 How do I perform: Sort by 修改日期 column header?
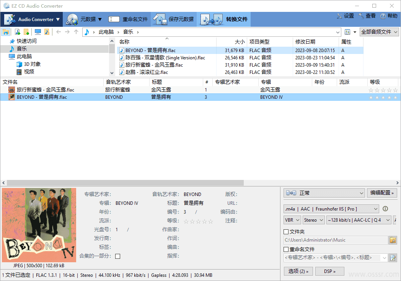point(316,42)
